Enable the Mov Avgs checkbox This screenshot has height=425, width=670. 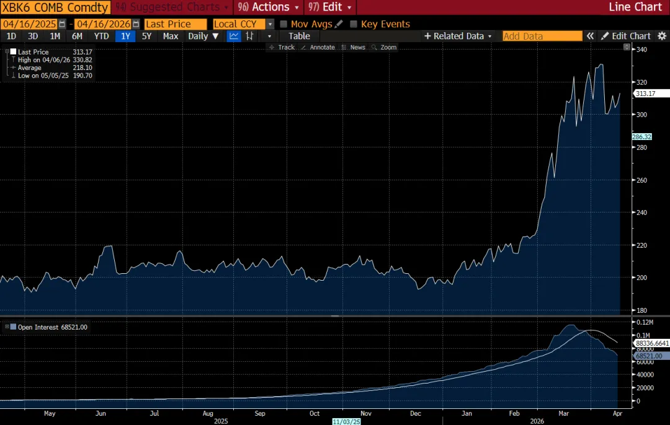(x=284, y=24)
